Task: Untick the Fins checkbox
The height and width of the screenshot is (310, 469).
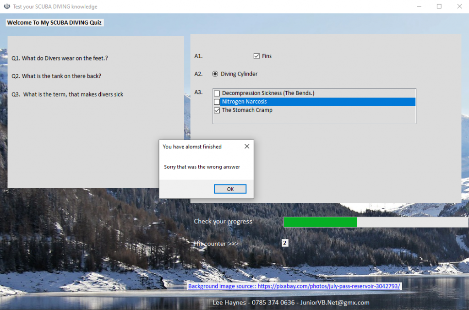Action: click(256, 56)
